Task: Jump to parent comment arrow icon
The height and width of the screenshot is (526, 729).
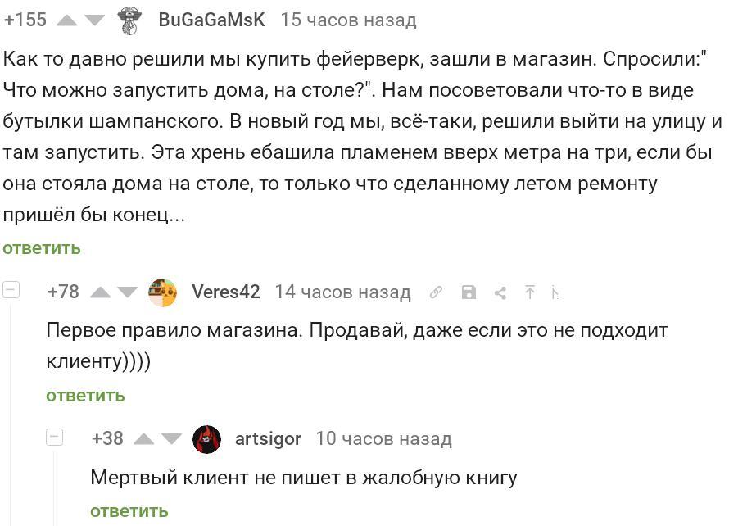Action: click(530, 292)
